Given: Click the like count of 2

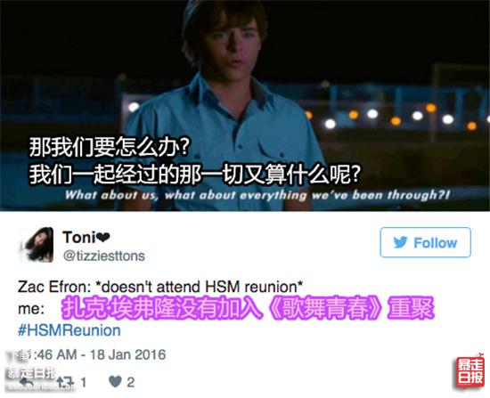Looking at the screenshot, I should (x=131, y=382).
